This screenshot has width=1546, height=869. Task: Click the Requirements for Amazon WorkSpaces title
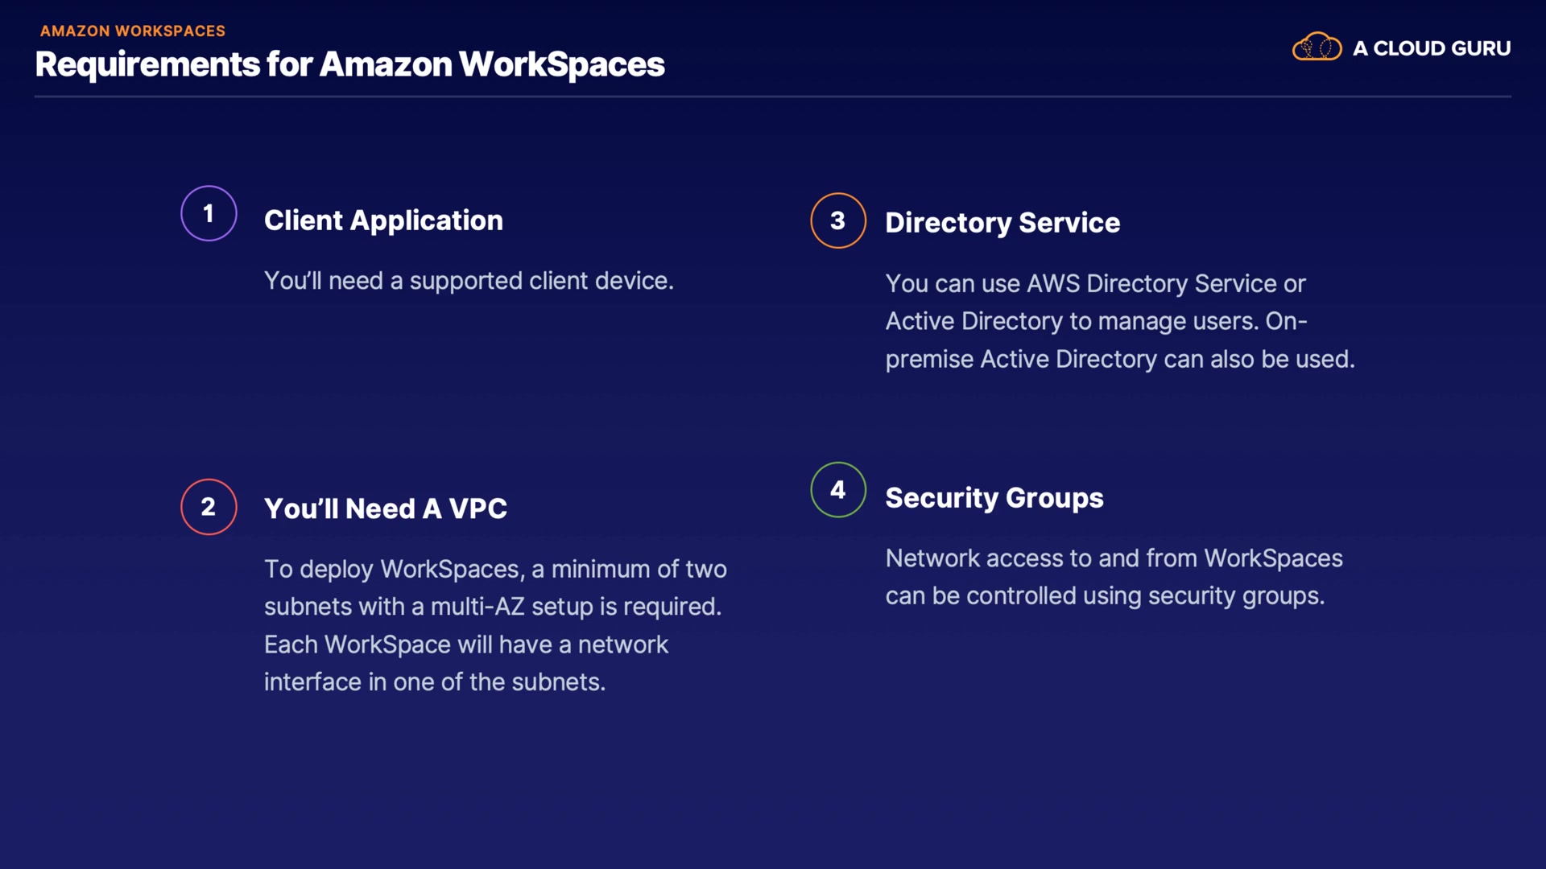tap(349, 64)
